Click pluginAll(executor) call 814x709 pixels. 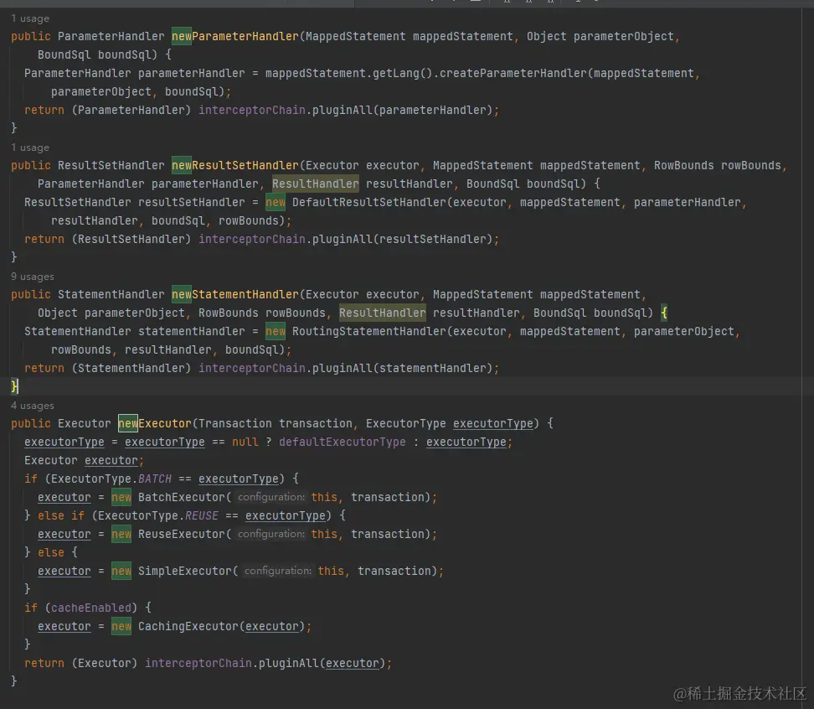click(x=322, y=663)
